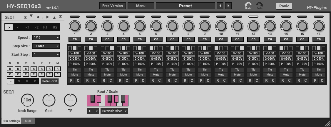Clear step 1 with its C button

point(78,80)
